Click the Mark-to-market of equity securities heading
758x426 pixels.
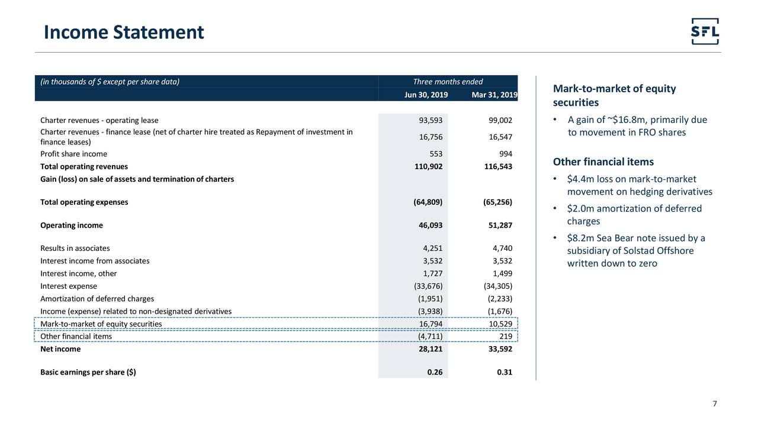click(614, 95)
